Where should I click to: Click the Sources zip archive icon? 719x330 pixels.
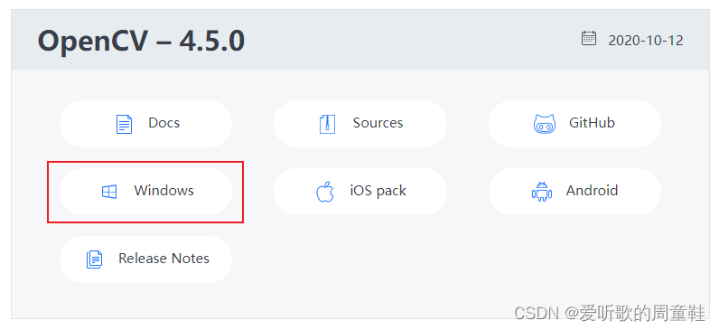point(327,124)
